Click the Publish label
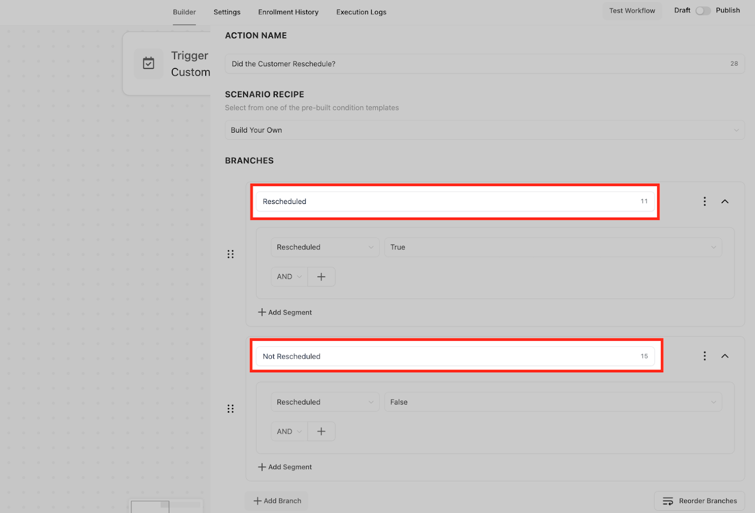The image size is (755, 513). [x=728, y=10]
